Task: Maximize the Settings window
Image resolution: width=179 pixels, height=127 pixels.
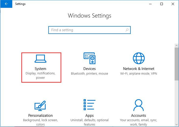Action: (162, 4)
